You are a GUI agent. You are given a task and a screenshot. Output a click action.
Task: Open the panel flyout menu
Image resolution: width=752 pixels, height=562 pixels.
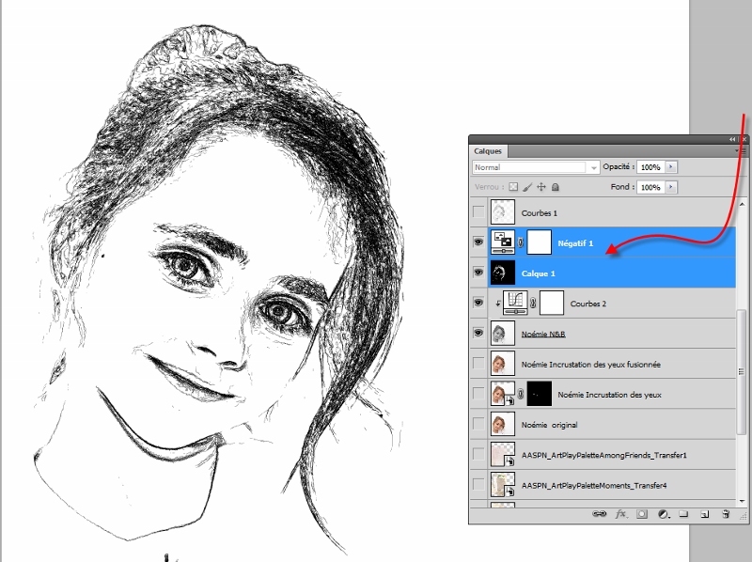(x=739, y=148)
